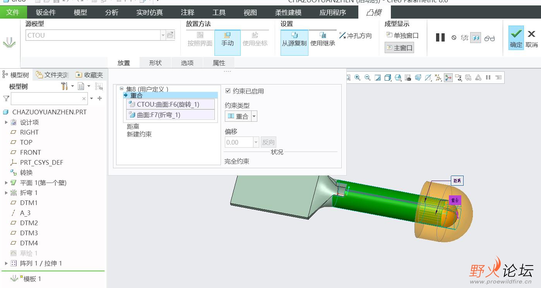Click the zoom in magnifier icon

tap(358, 78)
